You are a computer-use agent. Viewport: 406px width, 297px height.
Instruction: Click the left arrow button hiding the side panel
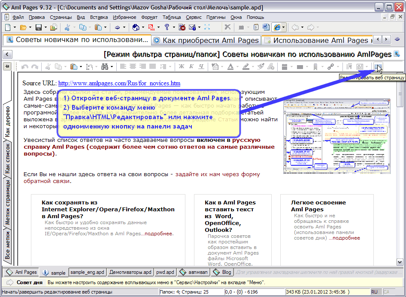tap(7, 54)
